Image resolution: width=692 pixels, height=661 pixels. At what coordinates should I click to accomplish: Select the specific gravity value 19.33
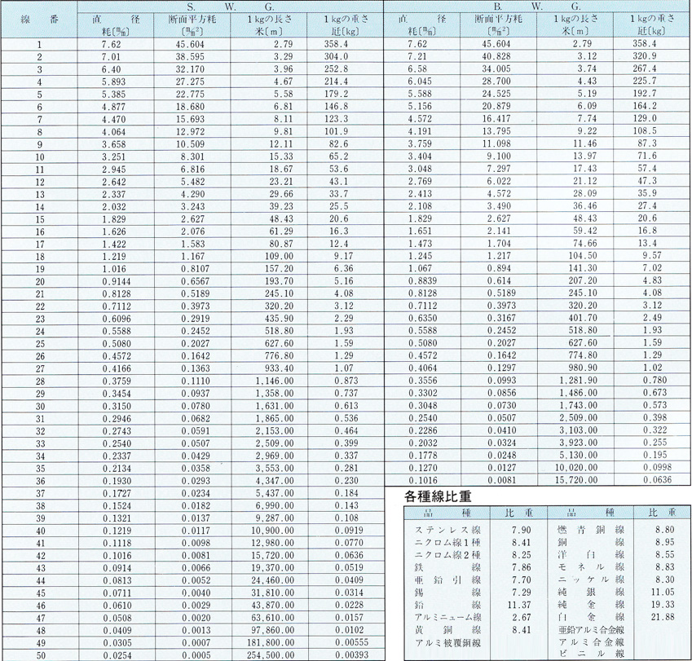point(663,605)
